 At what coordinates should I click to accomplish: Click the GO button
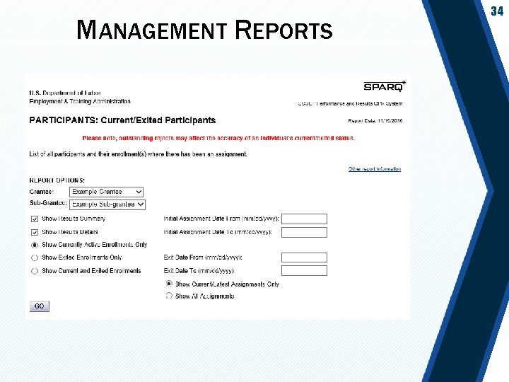[x=40, y=306]
